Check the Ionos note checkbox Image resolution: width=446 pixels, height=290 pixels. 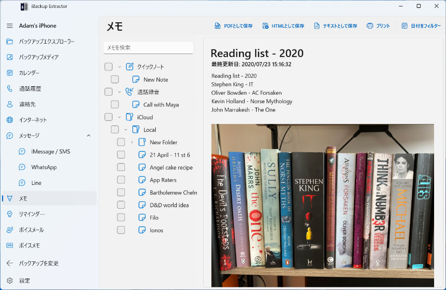point(121,230)
